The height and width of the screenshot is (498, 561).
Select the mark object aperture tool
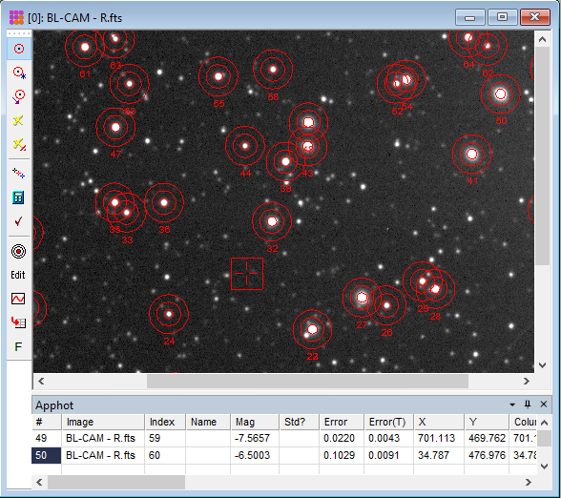click(19, 49)
